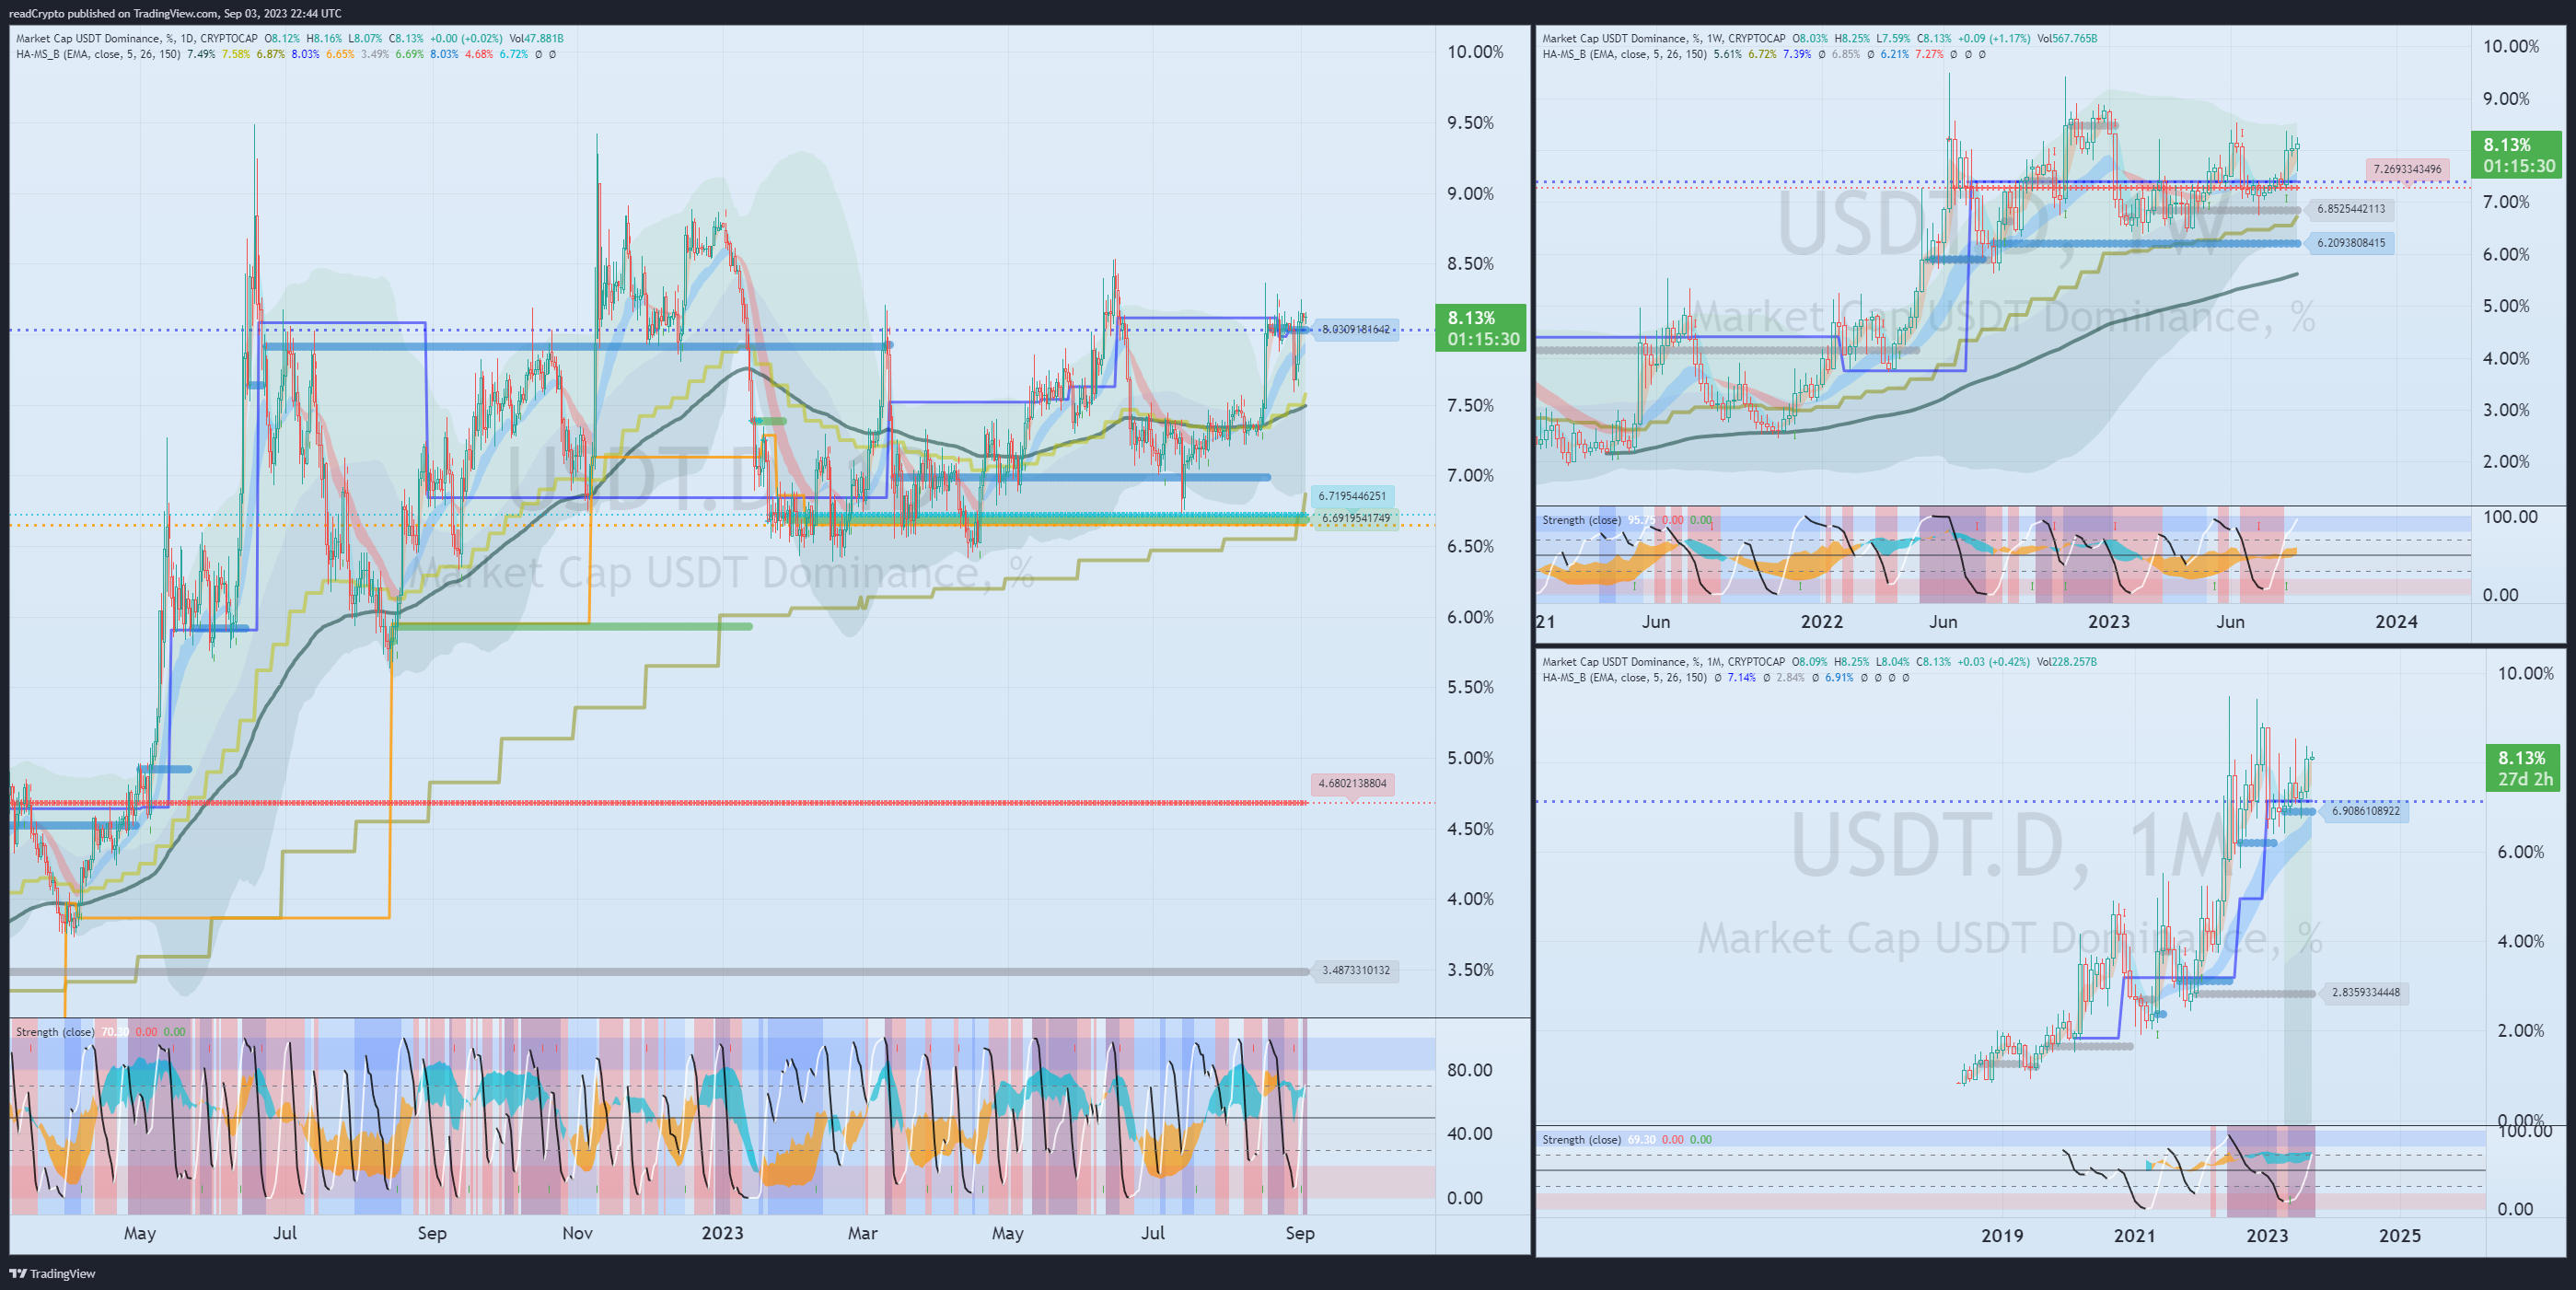Click the 6.9086108922 label on monthly chart
Screen dimensions: 2576x1290
(x=2366, y=811)
